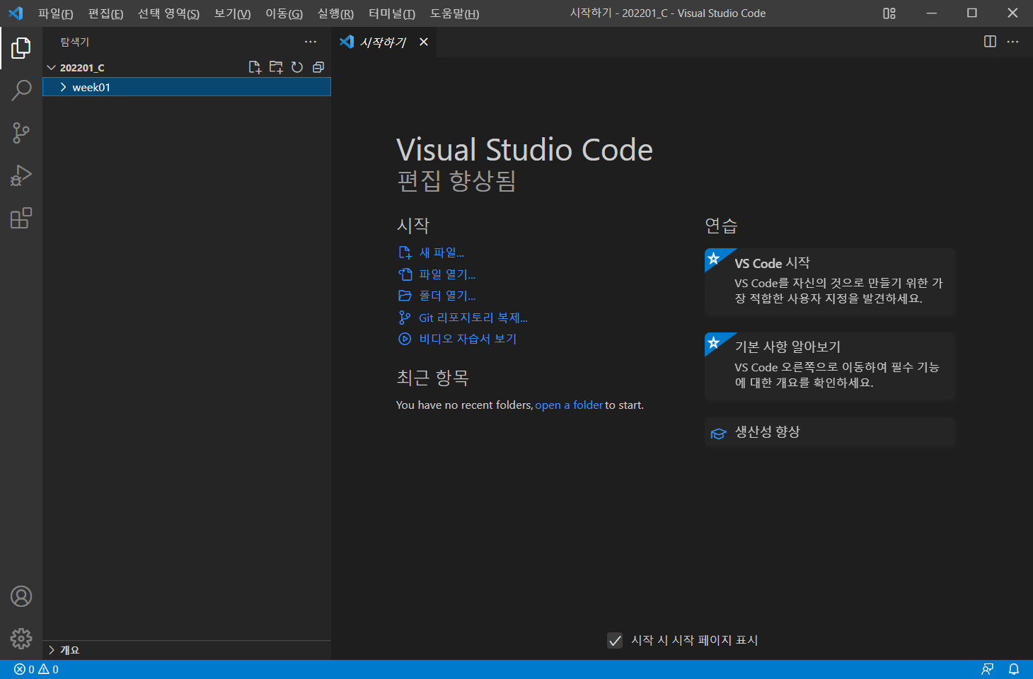1033x679 pixels.
Task: Open editor more actions (…) menu
Action: click(x=1012, y=42)
